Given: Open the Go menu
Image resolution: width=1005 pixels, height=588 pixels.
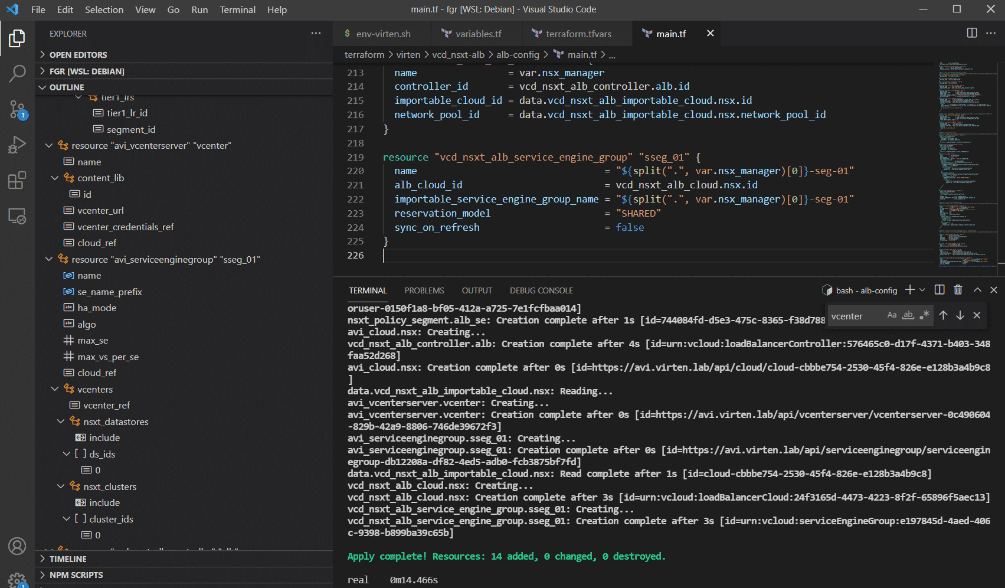Looking at the screenshot, I should [173, 9].
